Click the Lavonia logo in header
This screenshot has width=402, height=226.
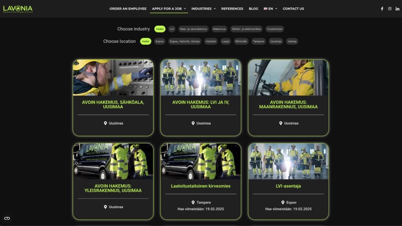(18, 9)
